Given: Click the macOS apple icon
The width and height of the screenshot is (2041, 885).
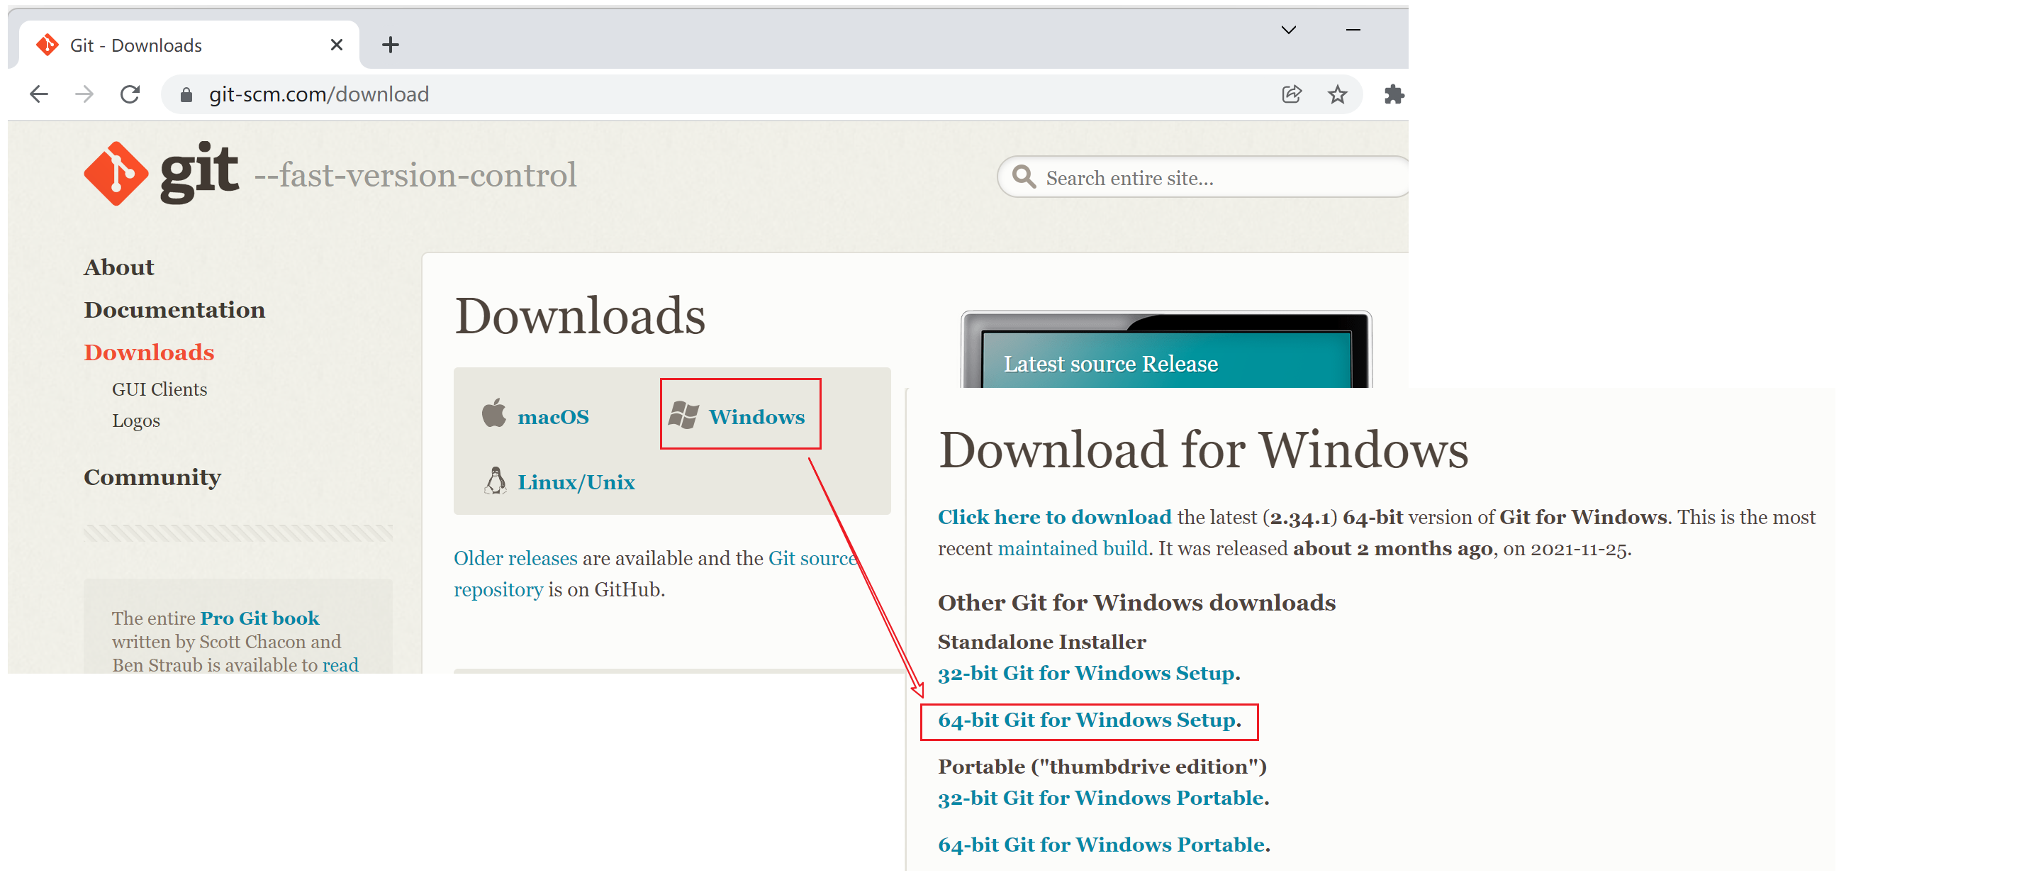Looking at the screenshot, I should point(493,413).
